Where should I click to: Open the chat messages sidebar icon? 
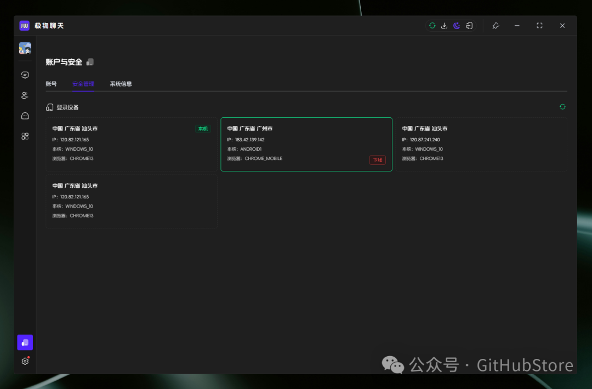click(25, 75)
